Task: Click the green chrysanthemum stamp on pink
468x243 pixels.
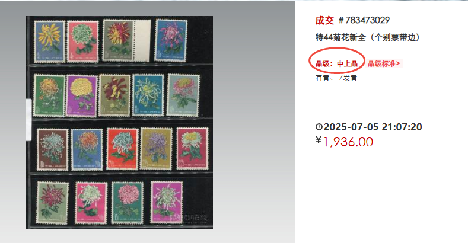Action: click(83, 41)
